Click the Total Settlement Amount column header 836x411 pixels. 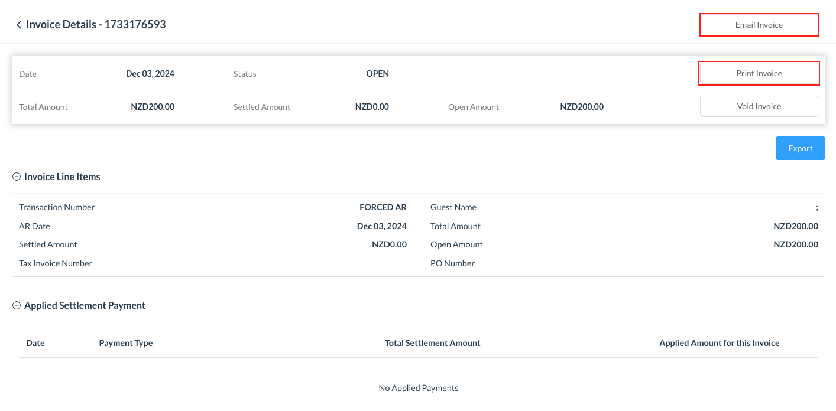(432, 343)
